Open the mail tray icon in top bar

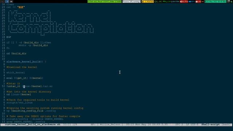pos(229,1)
